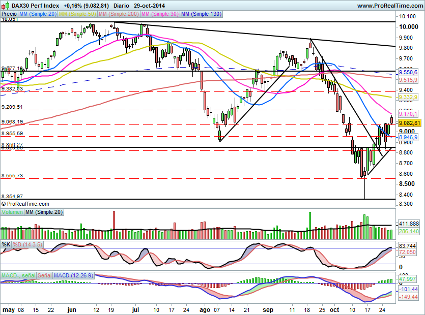
Task: Click the DAX30 Perf Index title
Action: coord(35,6)
